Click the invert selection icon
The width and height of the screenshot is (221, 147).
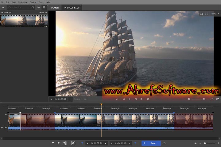pos(73,143)
